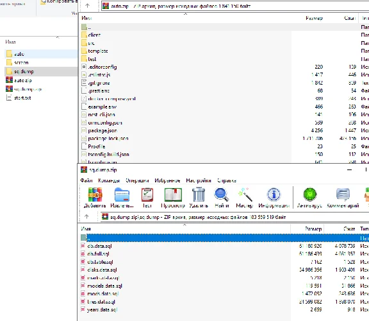Select package.json in auto.zip list
This screenshot has height=321, width=369.
102,130
